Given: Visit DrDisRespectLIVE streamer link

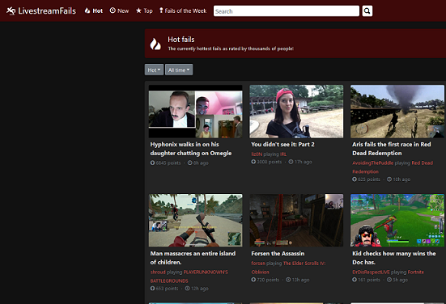Looking at the screenshot, I should coord(371,272).
